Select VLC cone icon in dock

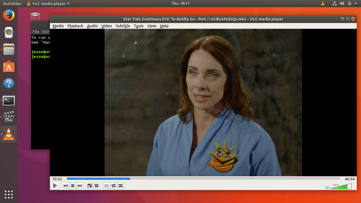(9, 134)
